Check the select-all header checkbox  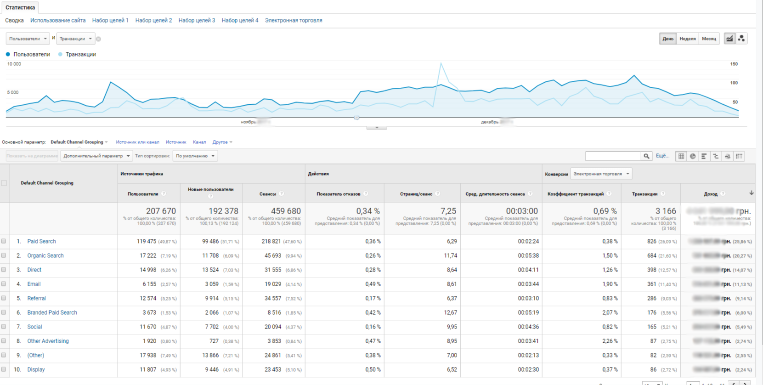[x=4, y=183]
